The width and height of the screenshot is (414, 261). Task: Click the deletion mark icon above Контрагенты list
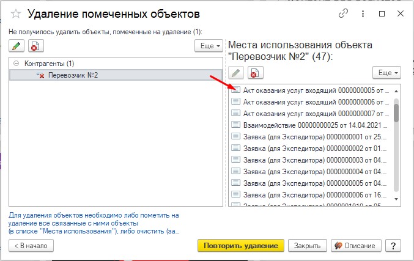coord(36,46)
